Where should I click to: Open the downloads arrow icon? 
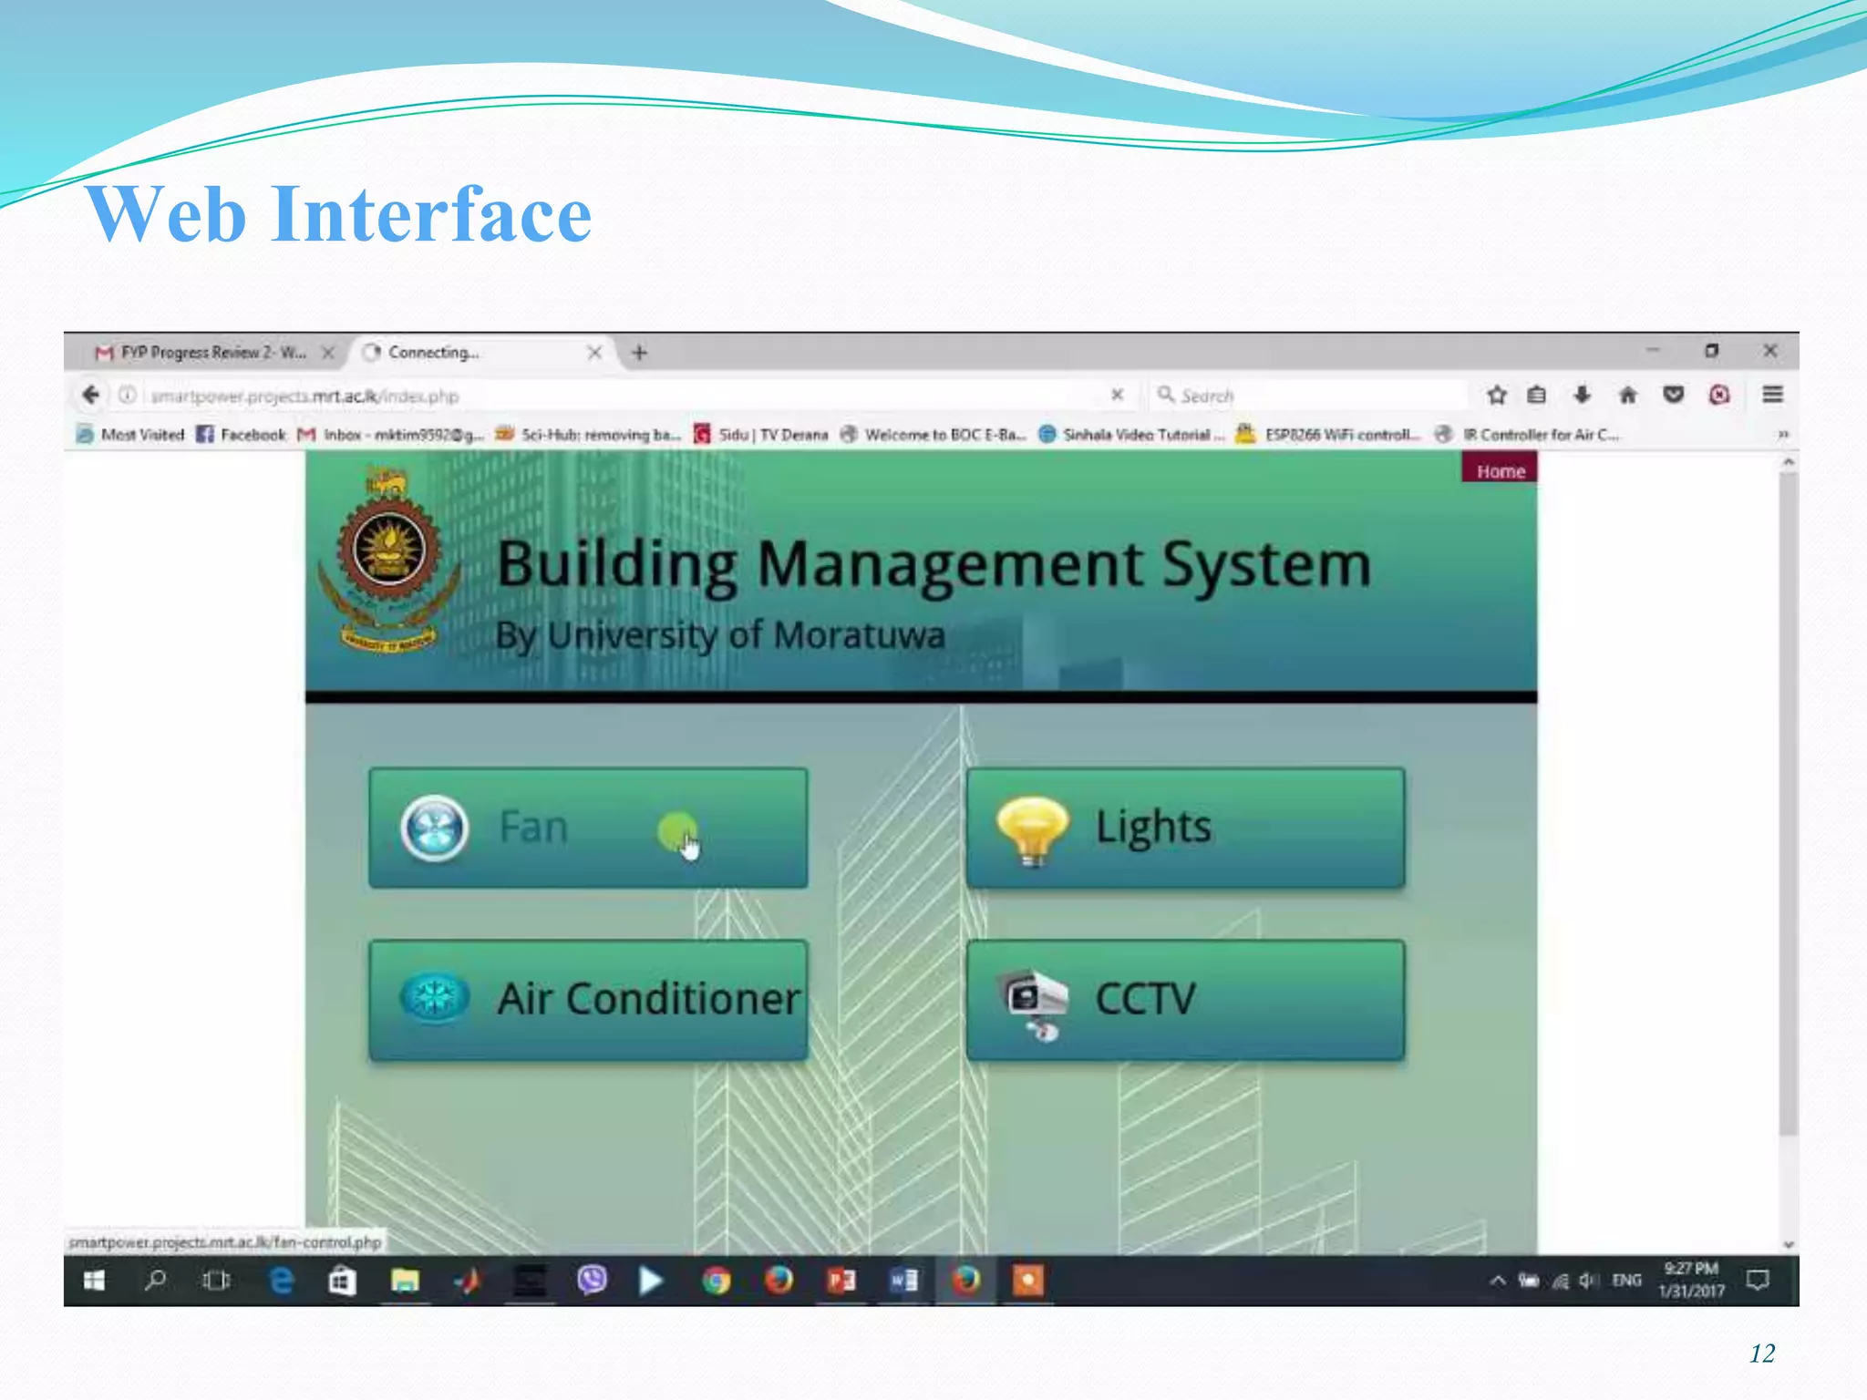click(1583, 395)
